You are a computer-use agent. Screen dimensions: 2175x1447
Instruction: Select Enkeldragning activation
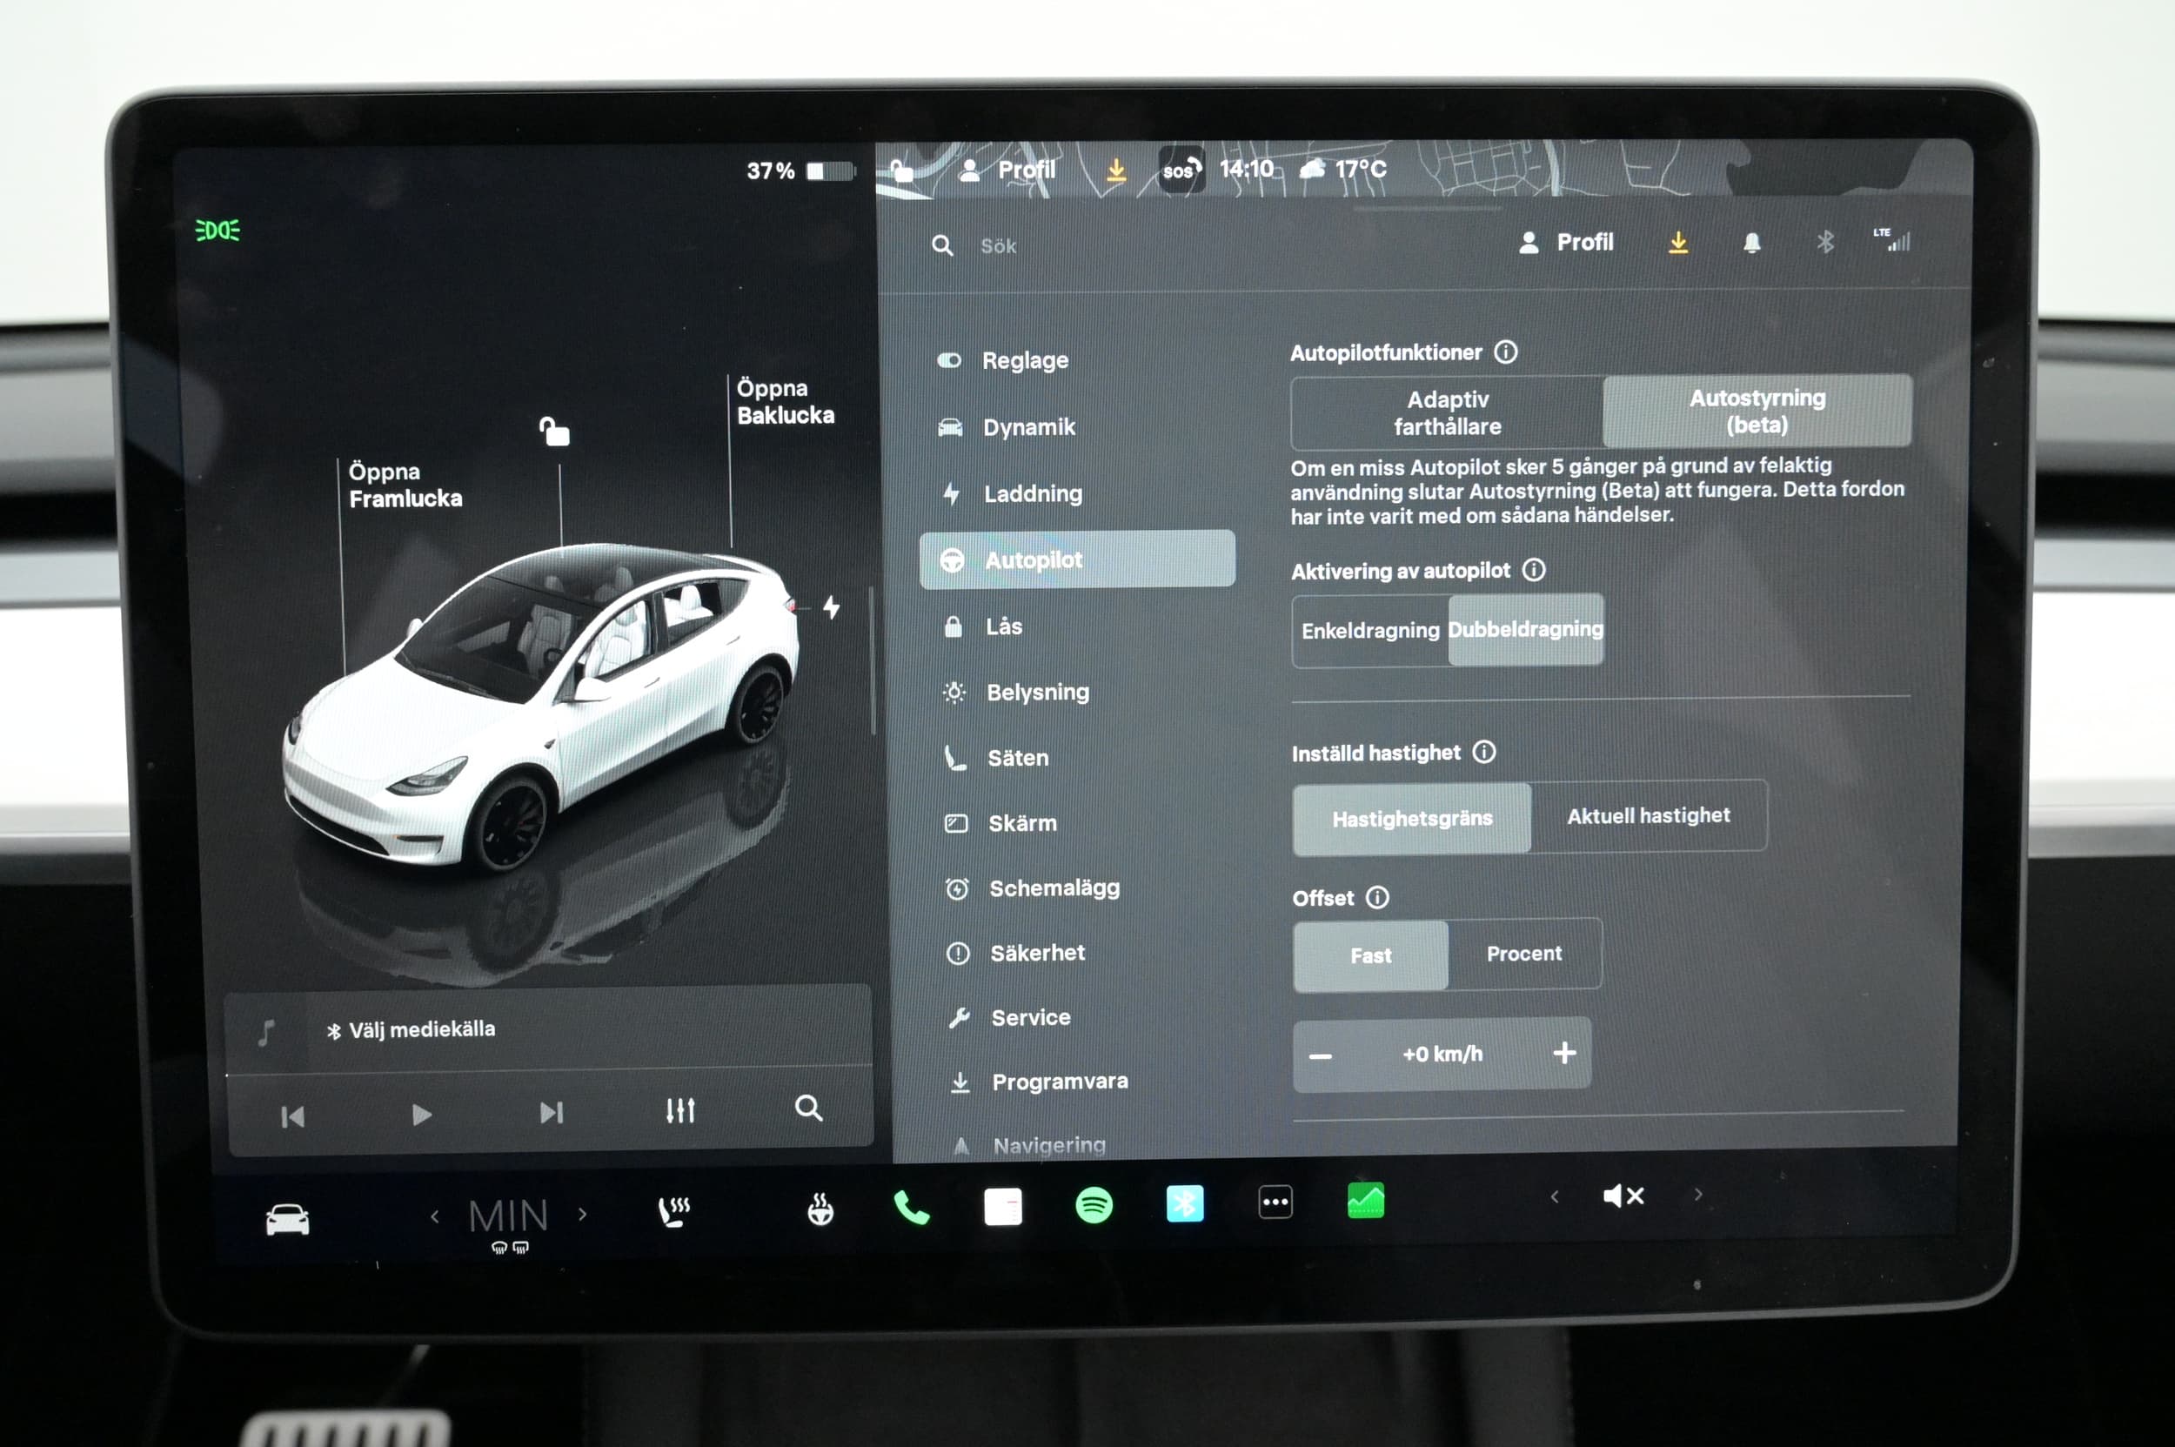[1370, 630]
